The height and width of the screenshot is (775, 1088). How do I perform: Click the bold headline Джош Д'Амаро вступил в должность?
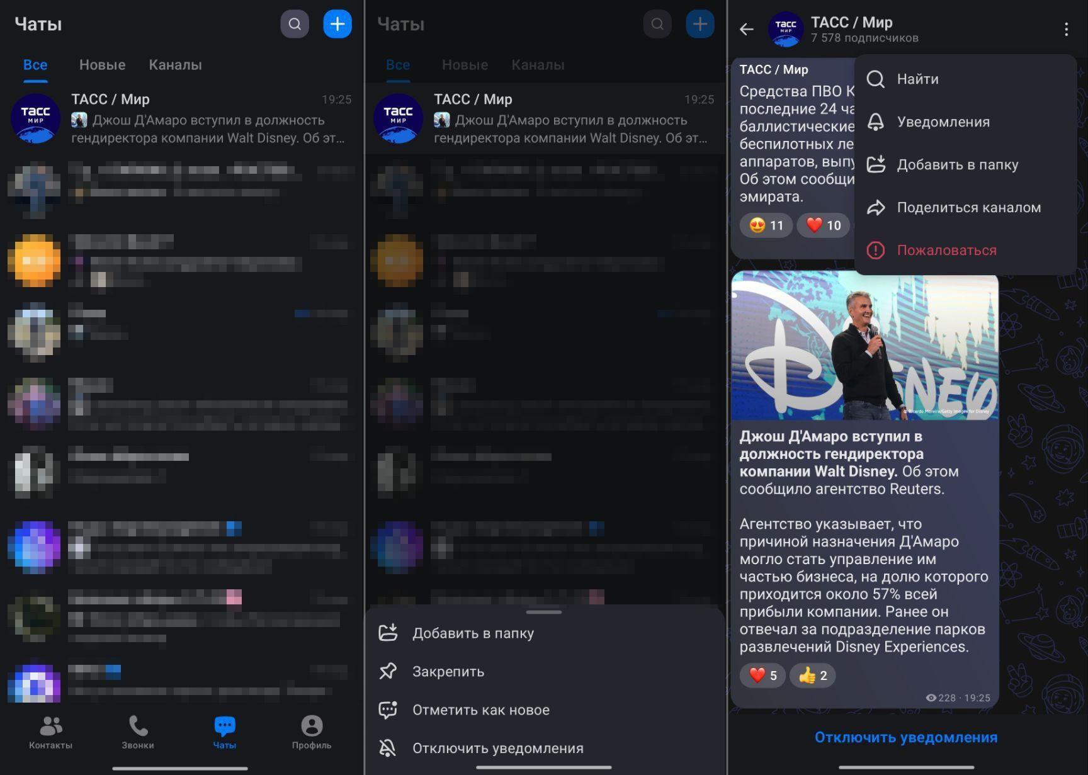point(831,454)
